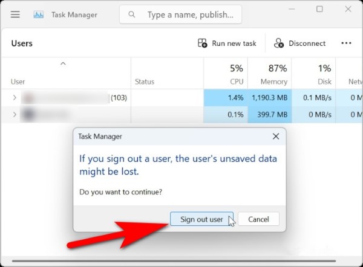Screen dimensions: 363x267
Task: Click the search box in the title bar
Action: (180, 14)
